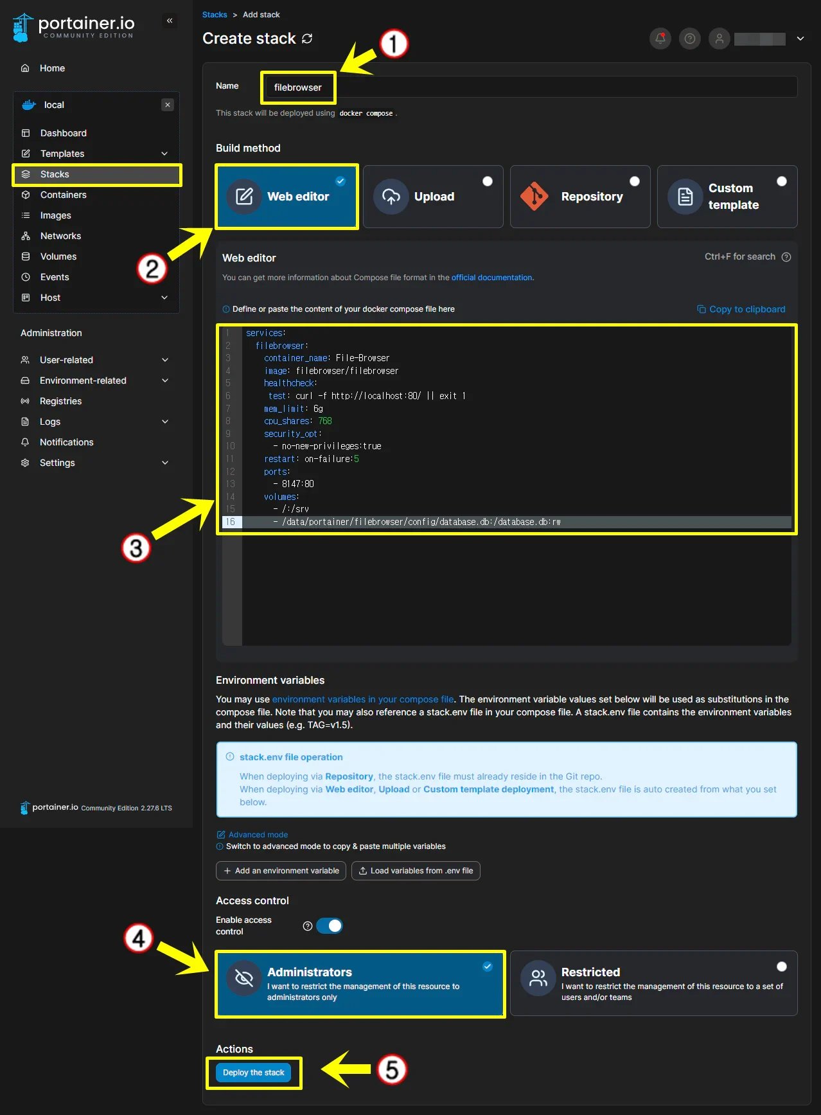Viewport: 821px width, 1115px height.
Task: Click the Dashboard icon in the sidebar
Action: click(26, 133)
